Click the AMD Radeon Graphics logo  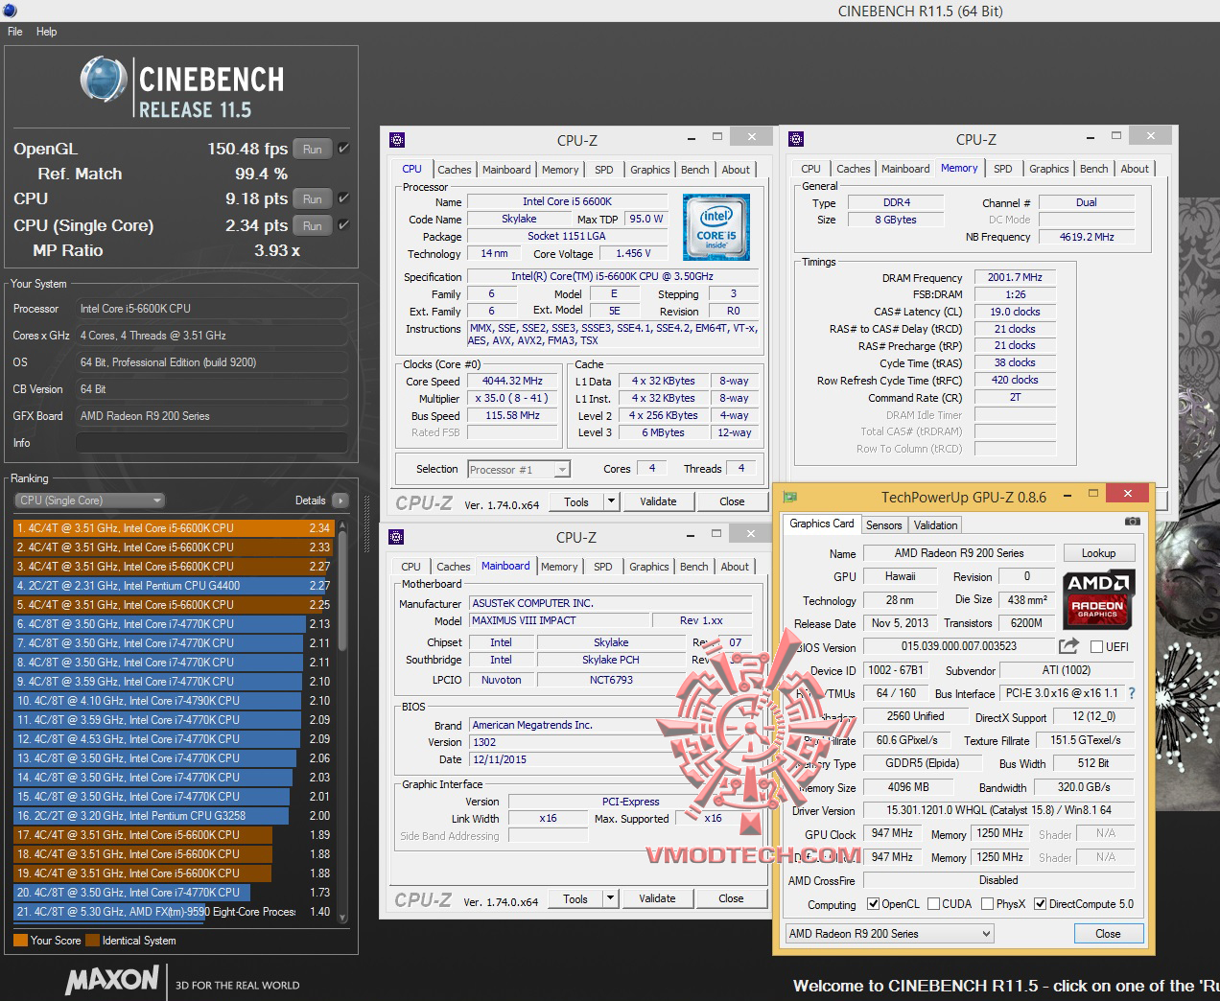[1098, 598]
